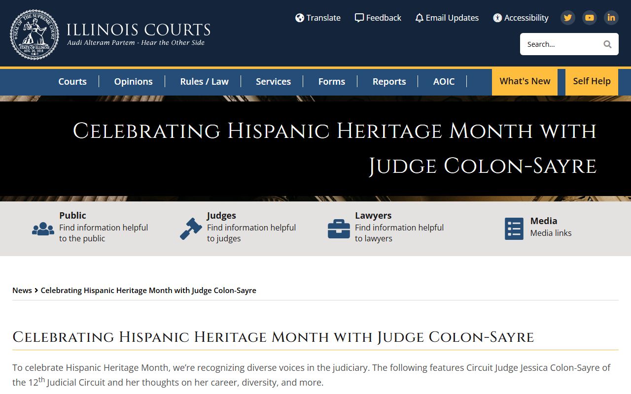Click the Judges gavel icon
Screen dimensions: 631x394
[191, 229]
